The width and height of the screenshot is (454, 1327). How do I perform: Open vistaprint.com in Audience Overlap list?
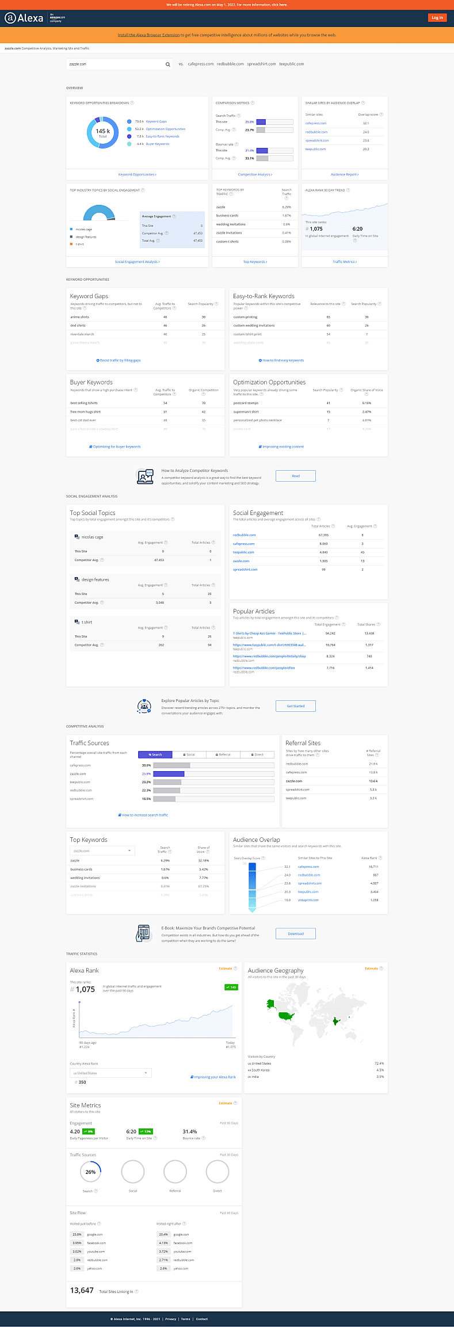(308, 900)
